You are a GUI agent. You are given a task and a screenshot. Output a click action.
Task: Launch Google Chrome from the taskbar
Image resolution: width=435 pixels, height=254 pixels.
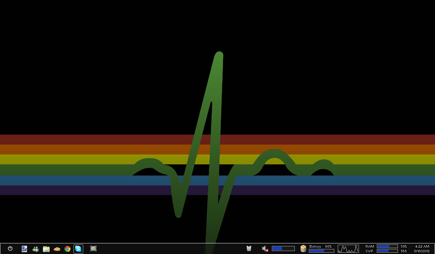68,249
